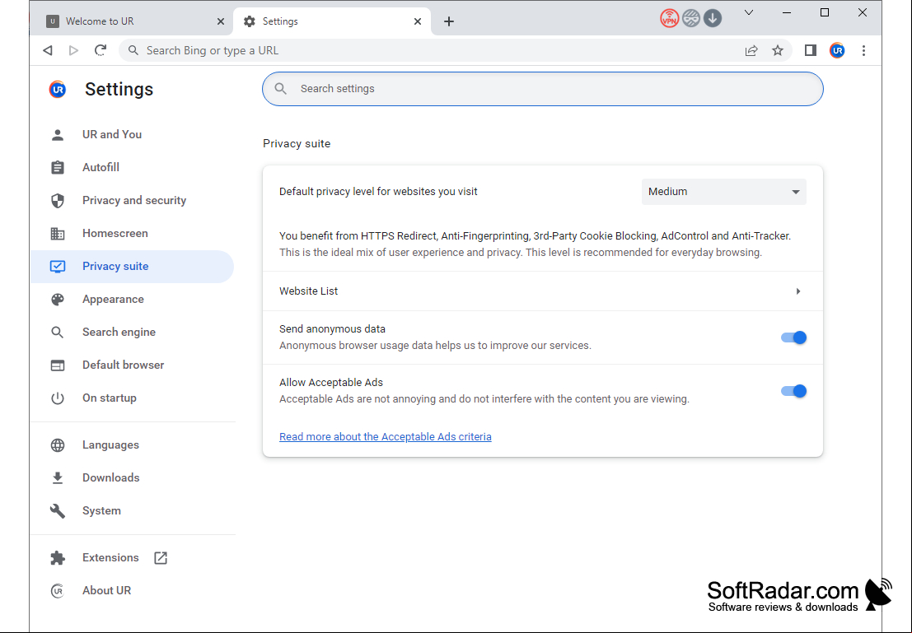Click the external link icon next to Extensions

click(x=161, y=558)
